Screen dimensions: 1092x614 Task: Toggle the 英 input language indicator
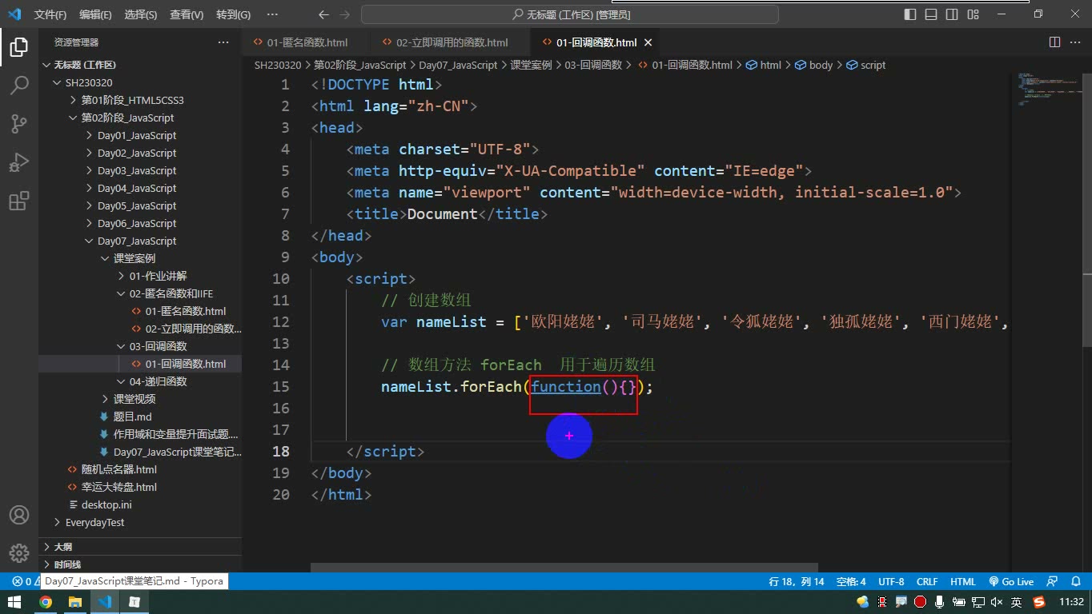[x=1016, y=602]
